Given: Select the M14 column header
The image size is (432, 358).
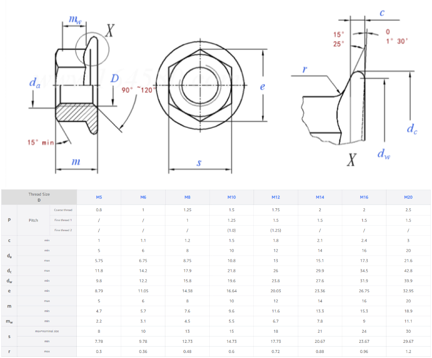Looking at the screenshot, I should pyautogui.click(x=320, y=197).
